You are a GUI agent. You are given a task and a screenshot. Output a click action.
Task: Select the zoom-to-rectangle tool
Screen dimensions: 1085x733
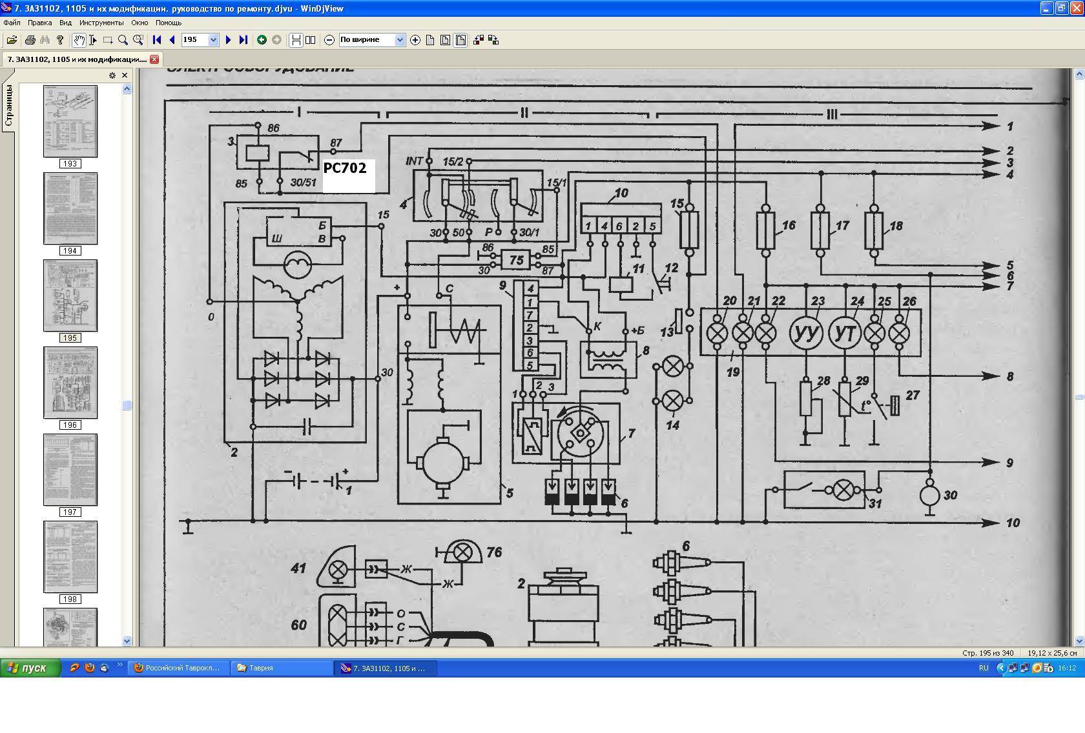coord(138,40)
